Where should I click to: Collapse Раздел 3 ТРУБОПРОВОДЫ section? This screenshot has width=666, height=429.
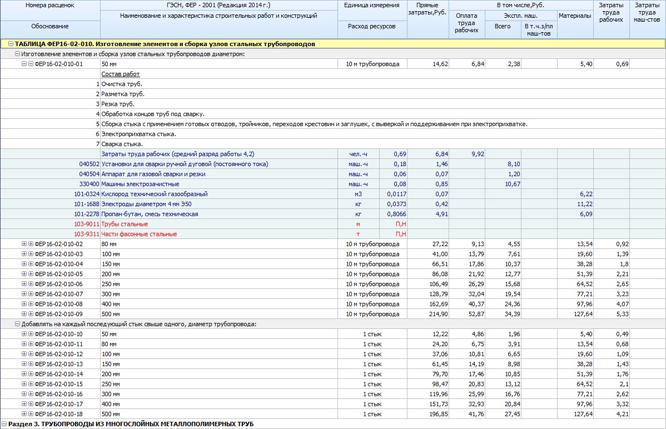coord(4,424)
